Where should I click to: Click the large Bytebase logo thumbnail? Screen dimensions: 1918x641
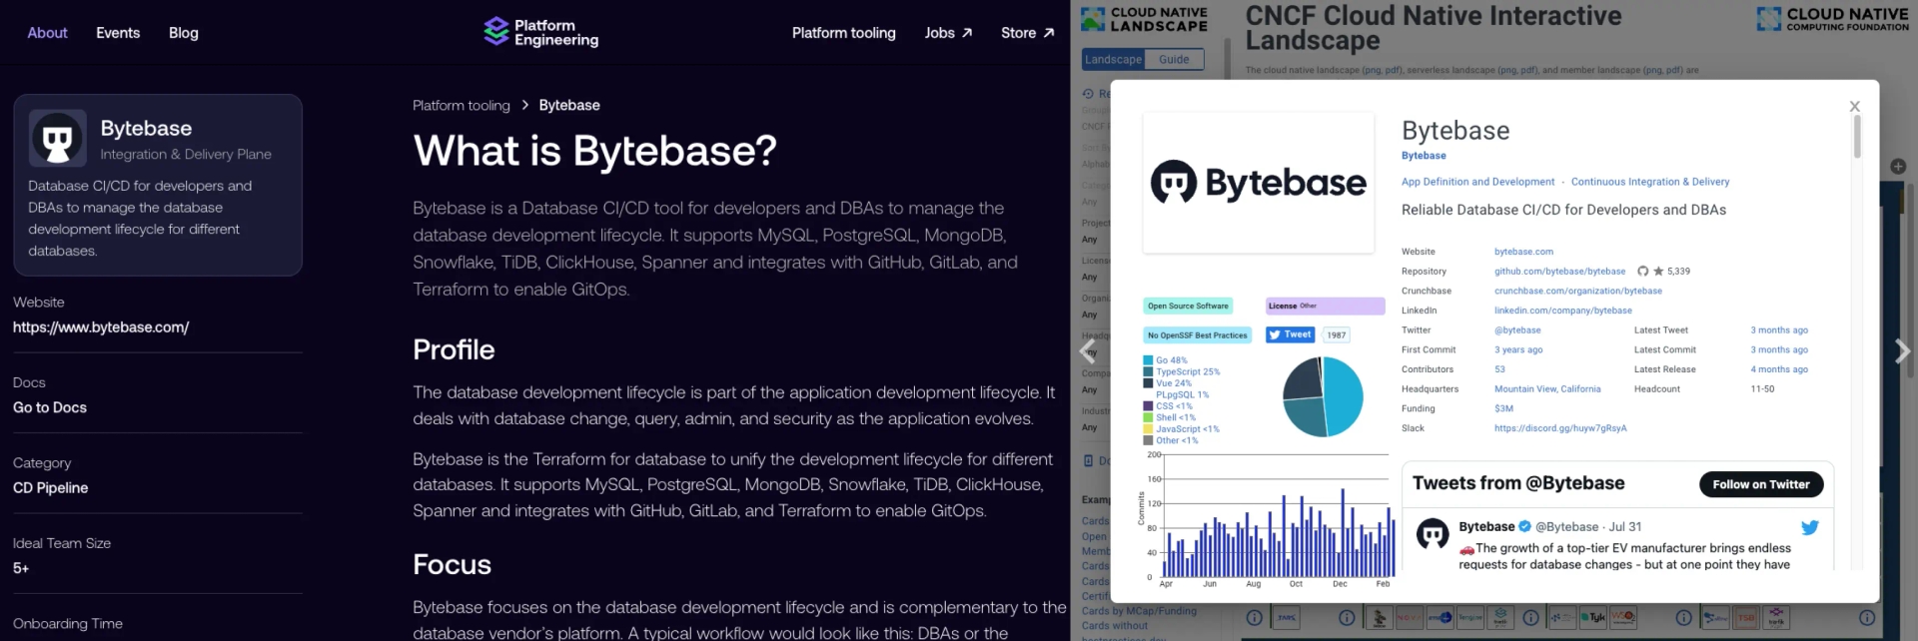click(x=1258, y=183)
